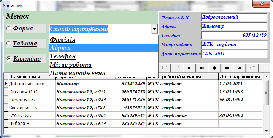Screen dimensions: 273x138
Task: Click the Житомир address cell in grid
Action: (x=86, y=84)
